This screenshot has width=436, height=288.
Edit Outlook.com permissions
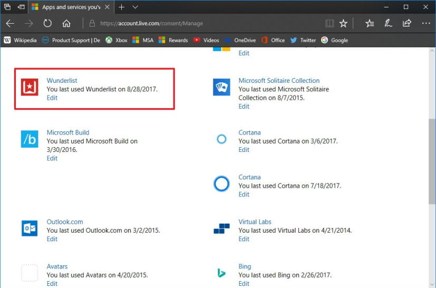click(52, 239)
